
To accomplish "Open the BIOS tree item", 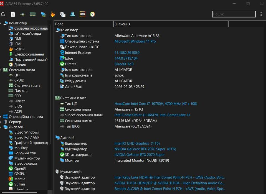I will pos(15,106).
